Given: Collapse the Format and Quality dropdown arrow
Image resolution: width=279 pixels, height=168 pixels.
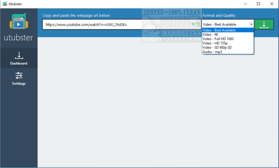Looking at the screenshot, I should pyautogui.click(x=251, y=24).
